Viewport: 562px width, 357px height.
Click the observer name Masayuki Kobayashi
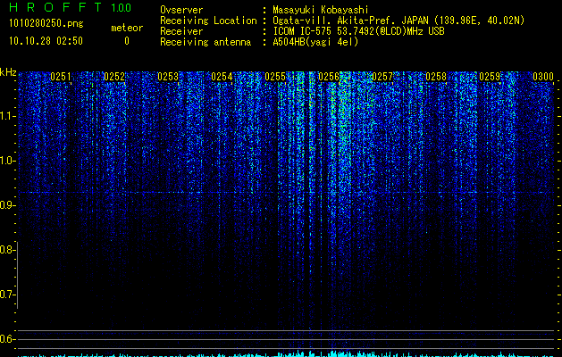coord(321,10)
